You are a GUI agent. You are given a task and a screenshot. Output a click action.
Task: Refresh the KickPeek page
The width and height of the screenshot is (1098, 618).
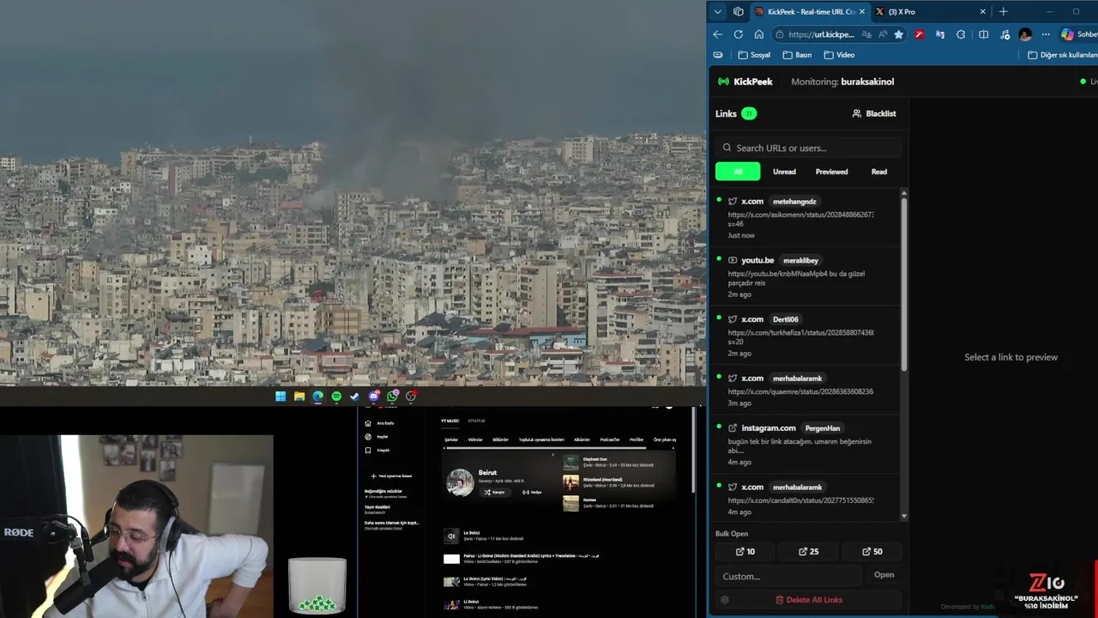[x=739, y=34]
